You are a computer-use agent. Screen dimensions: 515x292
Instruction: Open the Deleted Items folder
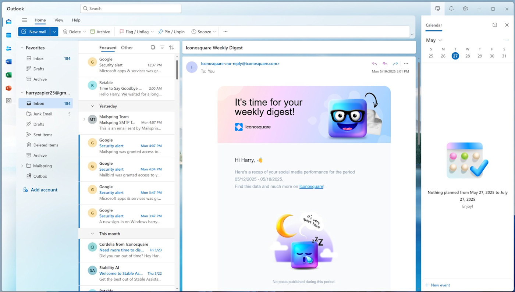tap(46, 145)
